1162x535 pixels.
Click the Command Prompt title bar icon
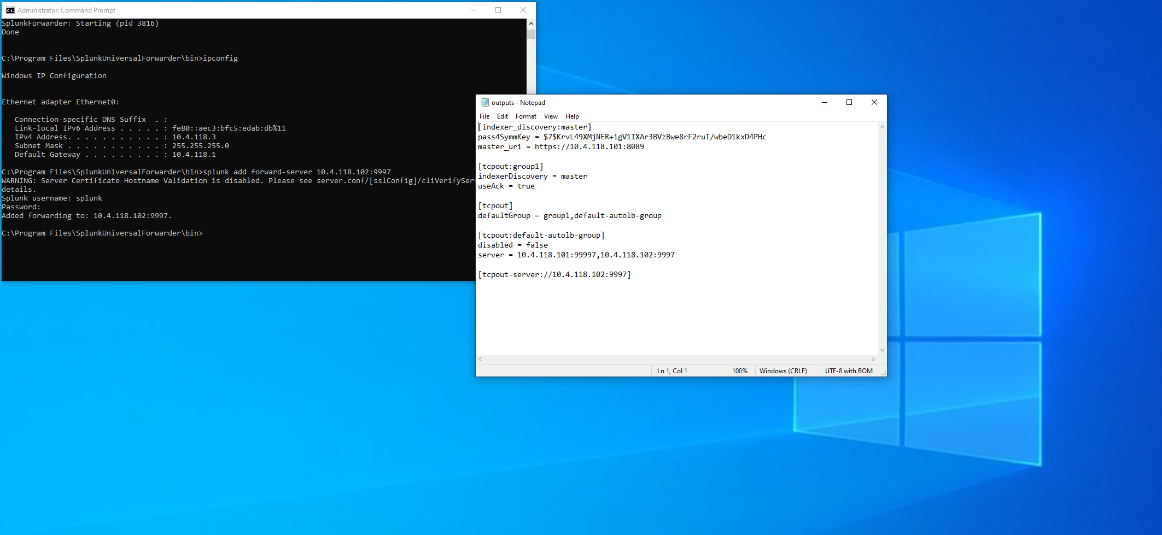coord(10,10)
